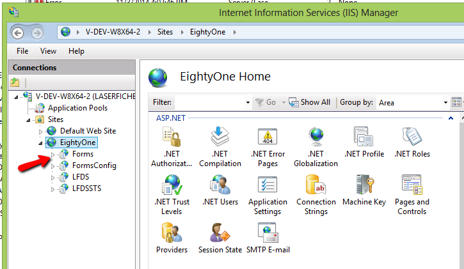Open the .NET Roles feature

tap(412, 142)
